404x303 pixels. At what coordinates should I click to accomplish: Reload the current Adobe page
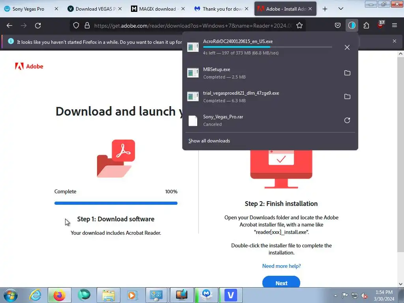click(38, 26)
